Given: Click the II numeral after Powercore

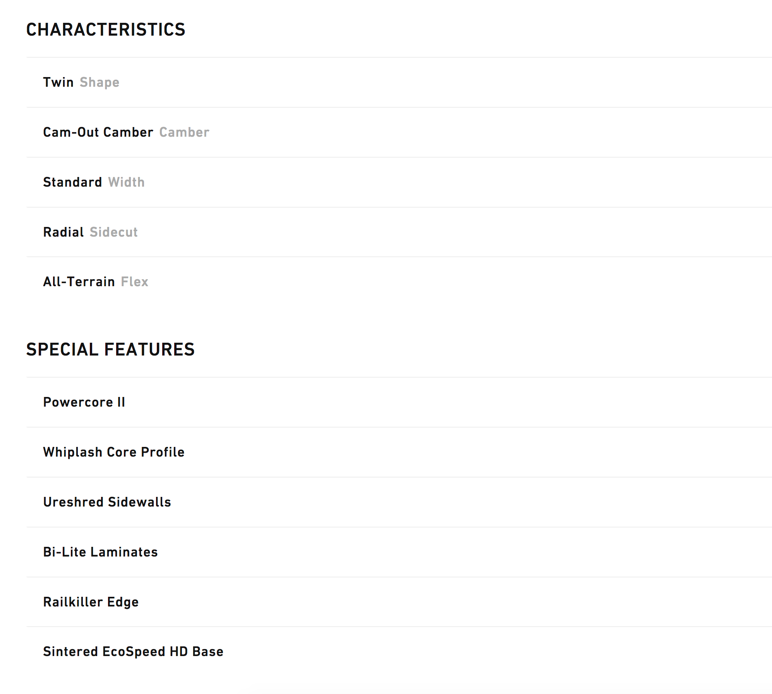Looking at the screenshot, I should click(121, 402).
